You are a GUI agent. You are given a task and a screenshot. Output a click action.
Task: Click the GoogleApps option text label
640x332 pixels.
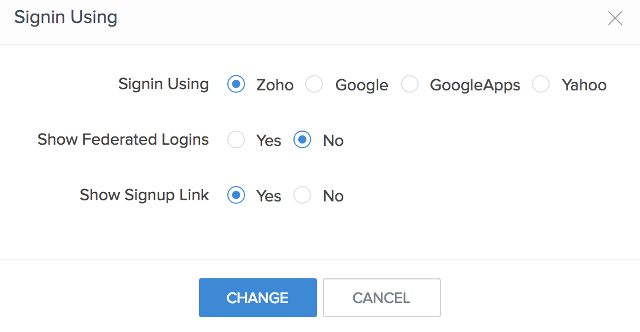[475, 85]
